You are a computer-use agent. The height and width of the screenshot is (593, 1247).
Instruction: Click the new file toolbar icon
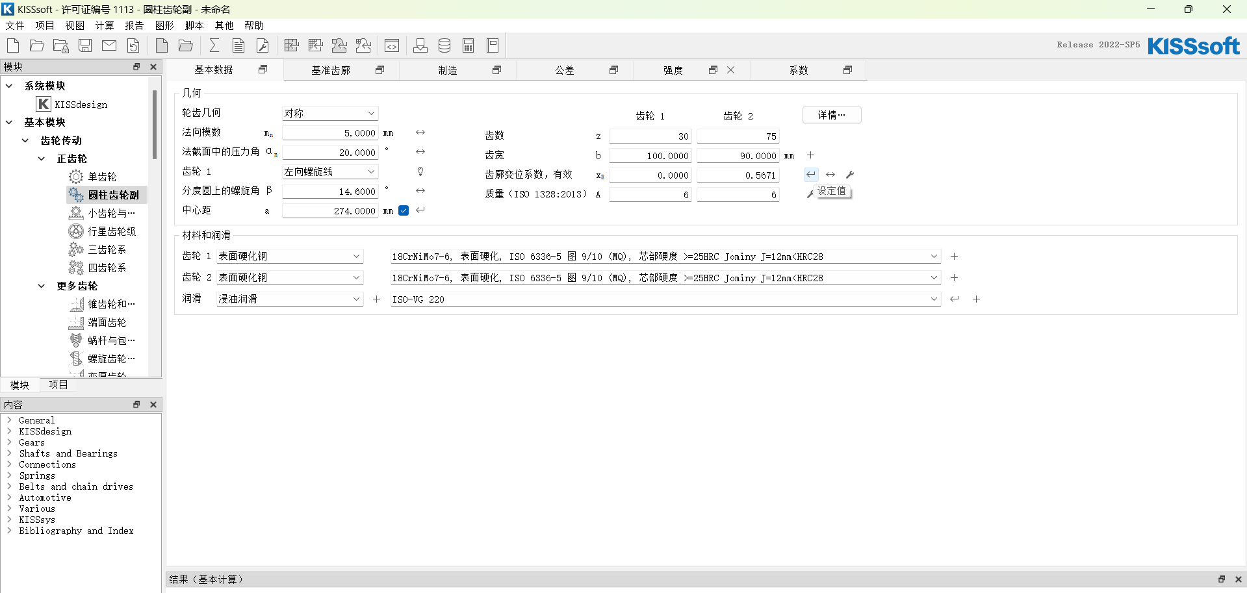pos(13,45)
